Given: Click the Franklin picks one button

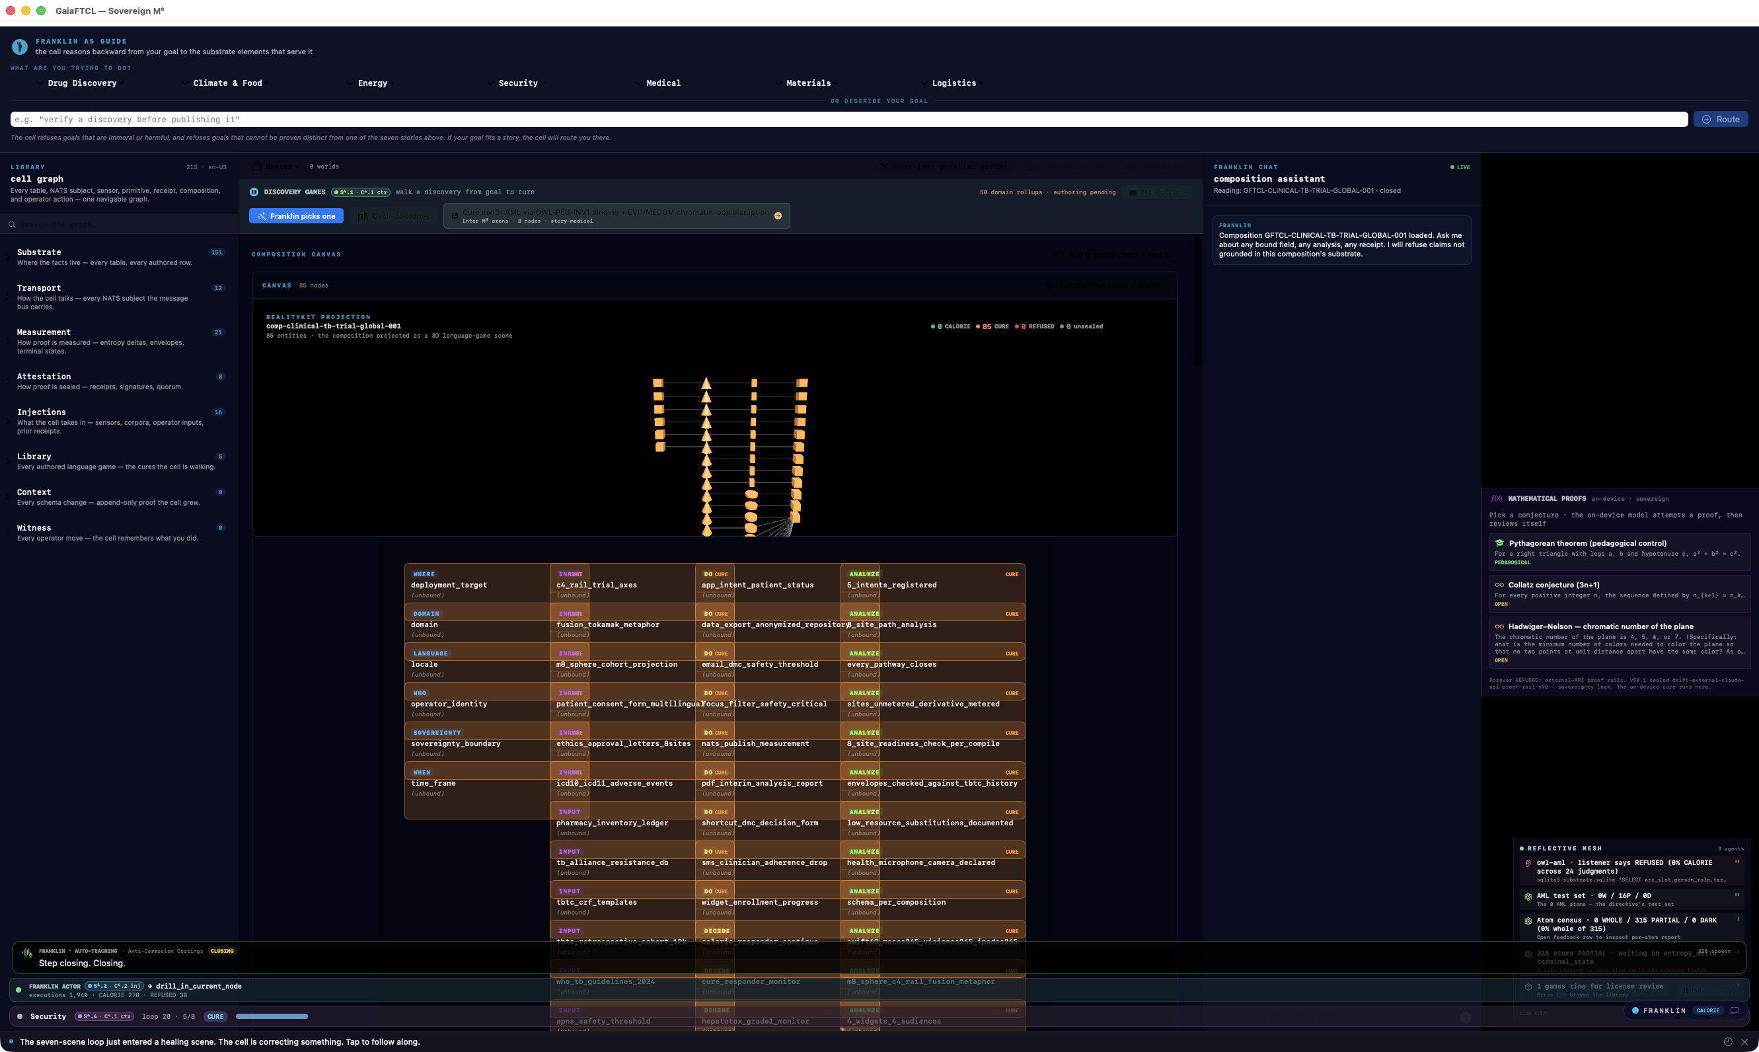Looking at the screenshot, I should pyautogui.click(x=296, y=216).
